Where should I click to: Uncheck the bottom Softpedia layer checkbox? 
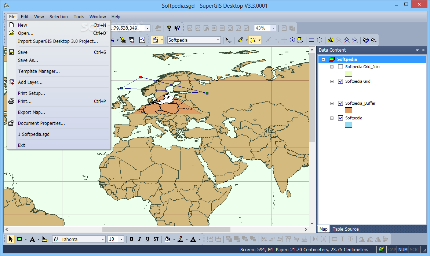click(340, 118)
